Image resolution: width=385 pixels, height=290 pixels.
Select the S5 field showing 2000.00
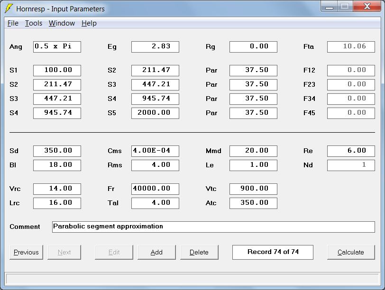tap(155, 113)
